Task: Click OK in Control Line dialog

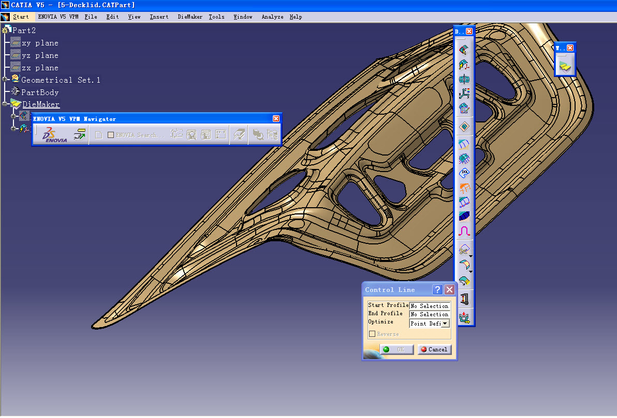Action: coord(396,349)
